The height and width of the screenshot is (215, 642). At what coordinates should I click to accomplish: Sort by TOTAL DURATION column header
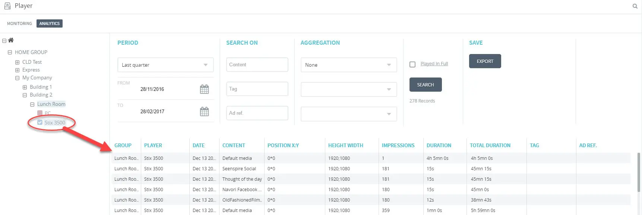tap(490, 145)
